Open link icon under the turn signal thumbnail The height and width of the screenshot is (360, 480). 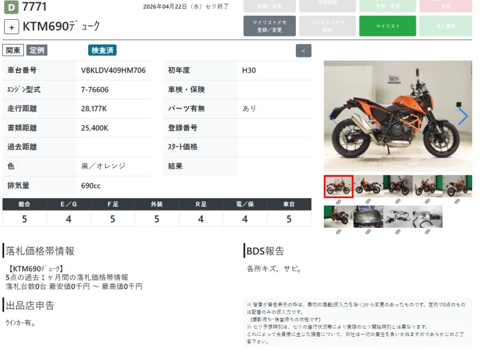(x=427, y=232)
